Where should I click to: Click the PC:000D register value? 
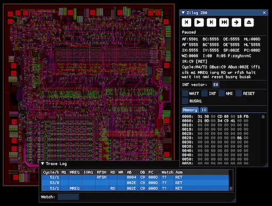pyautogui.click(x=252, y=50)
